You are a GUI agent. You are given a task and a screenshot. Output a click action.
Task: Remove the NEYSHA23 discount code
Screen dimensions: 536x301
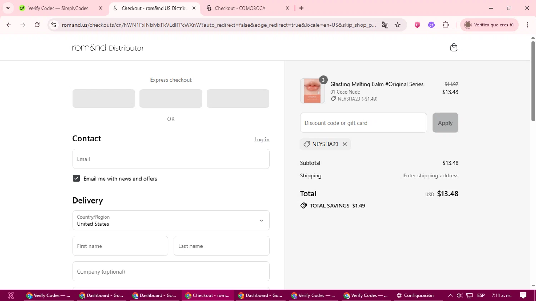click(x=344, y=144)
